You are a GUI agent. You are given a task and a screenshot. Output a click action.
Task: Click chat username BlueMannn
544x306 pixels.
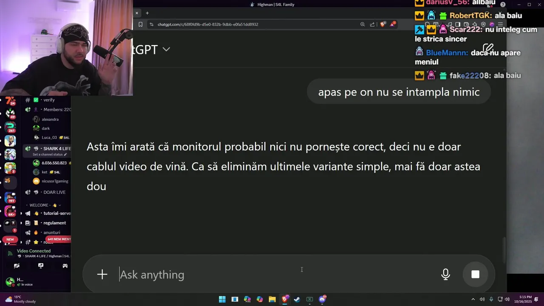446,53
